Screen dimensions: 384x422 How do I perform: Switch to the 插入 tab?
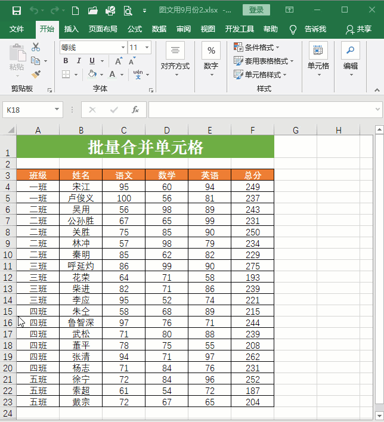(71, 29)
